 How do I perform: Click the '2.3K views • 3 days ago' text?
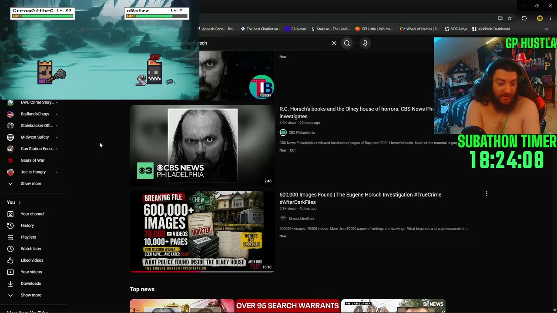click(298, 209)
